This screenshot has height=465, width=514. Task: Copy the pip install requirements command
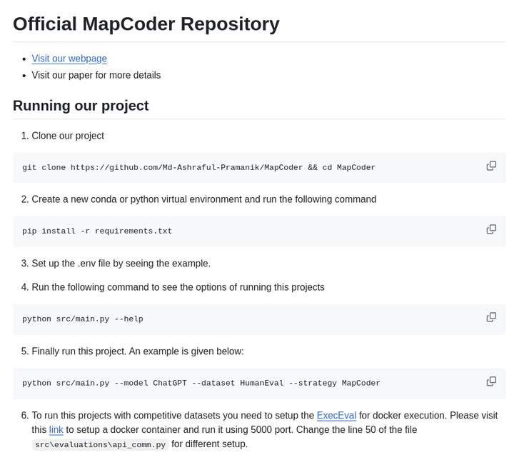[491, 229]
